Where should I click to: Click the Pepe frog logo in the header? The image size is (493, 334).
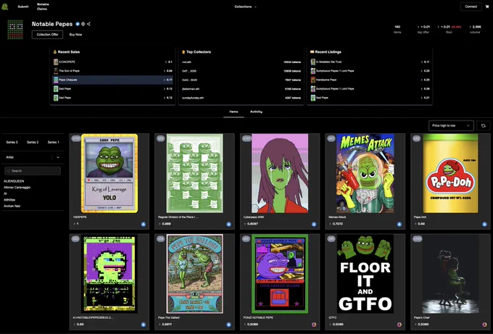[x=5, y=7]
